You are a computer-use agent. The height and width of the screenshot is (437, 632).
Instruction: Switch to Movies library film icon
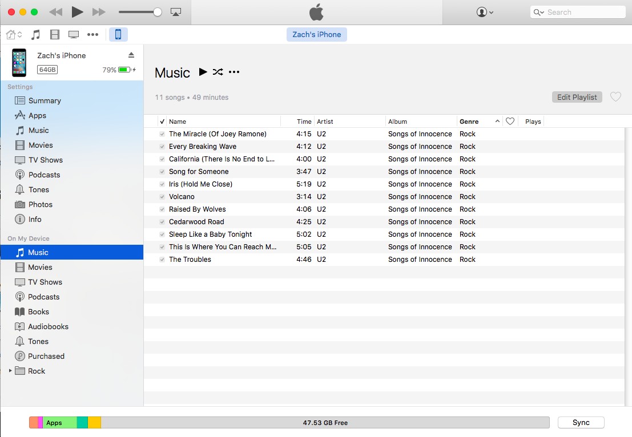pyautogui.click(x=55, y=35)
